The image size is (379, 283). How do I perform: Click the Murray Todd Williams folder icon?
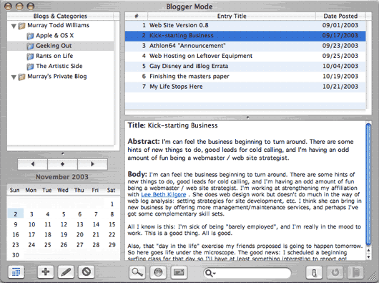click(x=21, y=26)
